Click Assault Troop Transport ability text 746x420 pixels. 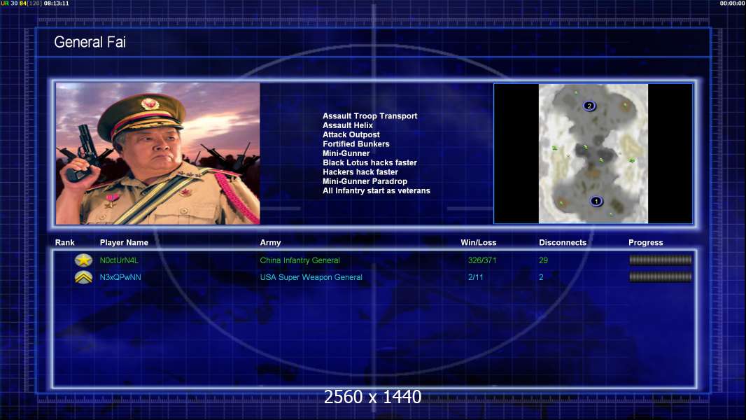pyautogui.click(x=370, y=115)
